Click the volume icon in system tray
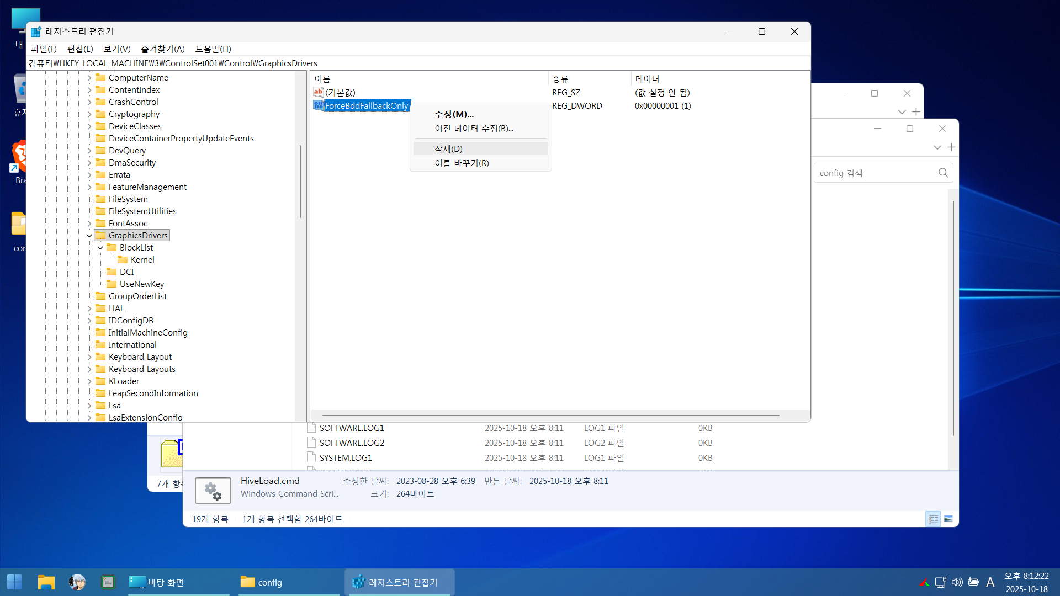1060x596 pixels. click(957, 582)
